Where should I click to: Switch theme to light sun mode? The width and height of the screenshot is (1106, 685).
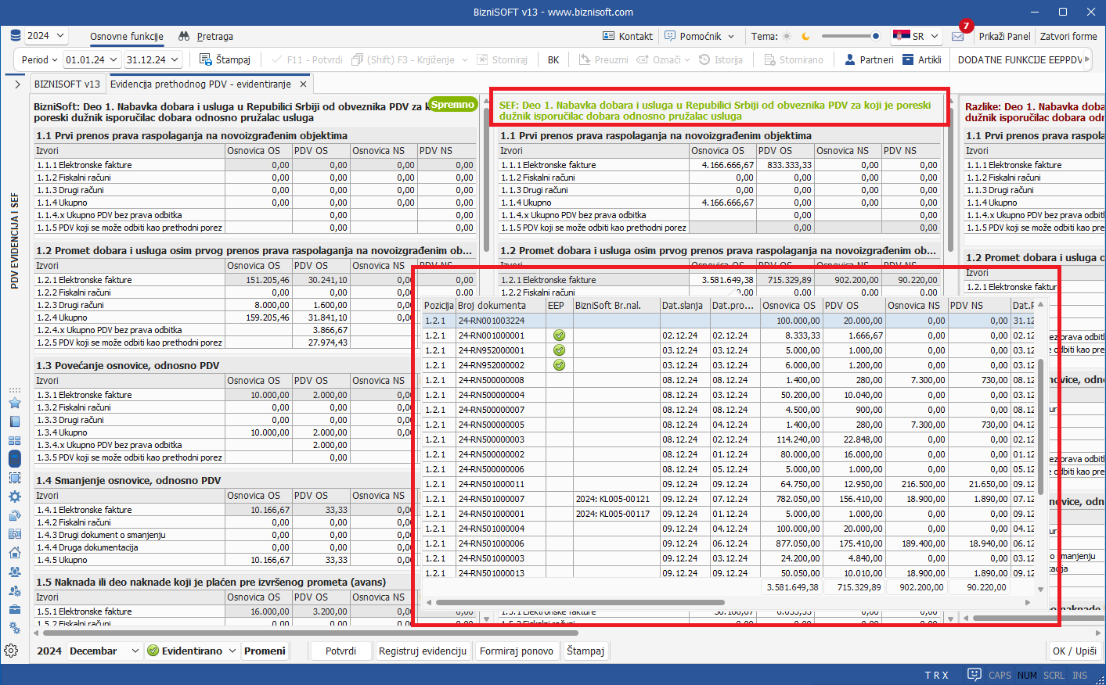(787, 37)
